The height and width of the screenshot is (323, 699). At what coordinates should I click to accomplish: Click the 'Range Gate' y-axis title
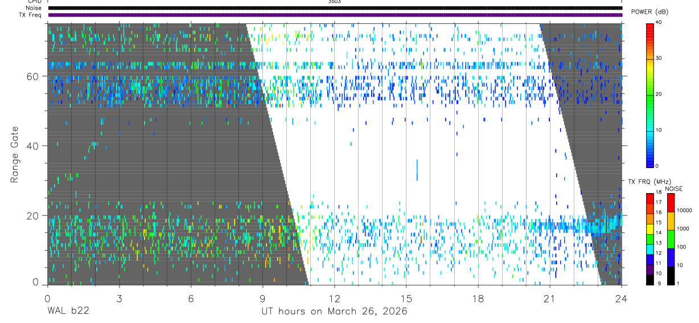pyautogui.click(x=15, y=155)
